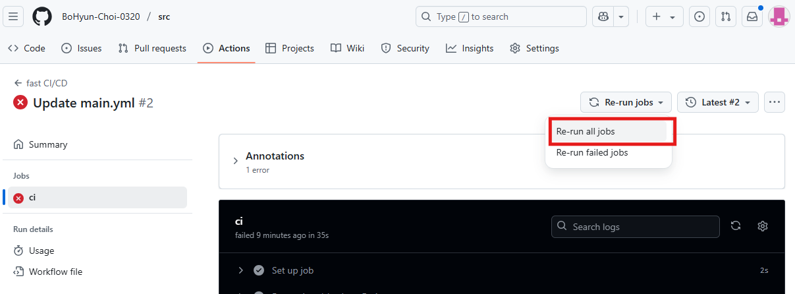Screen dimensions: 795x294
Task: Go to GitHub homepage via Octocat logo
Action: (x=42, y=16)
